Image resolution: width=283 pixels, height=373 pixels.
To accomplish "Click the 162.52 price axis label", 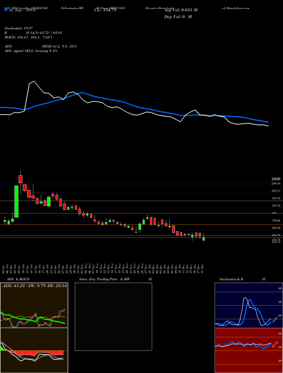I will [277, 228].
